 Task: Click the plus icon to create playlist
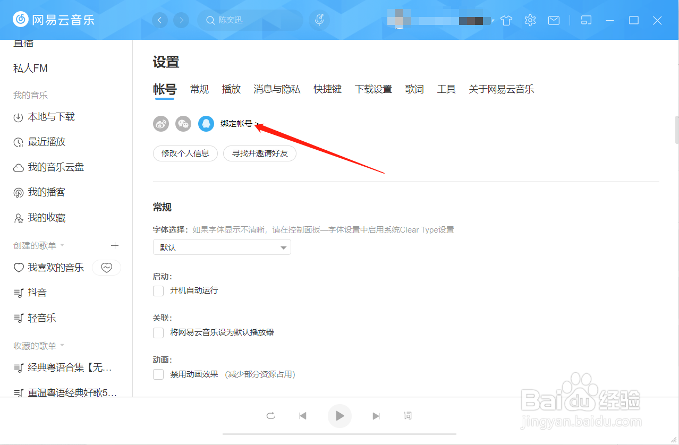115,245
